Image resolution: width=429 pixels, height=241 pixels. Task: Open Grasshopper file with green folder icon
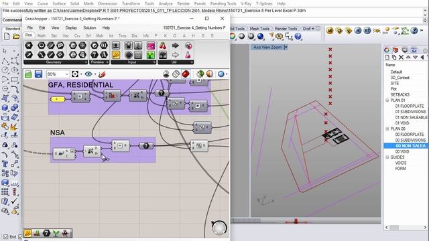coord(28,74)
